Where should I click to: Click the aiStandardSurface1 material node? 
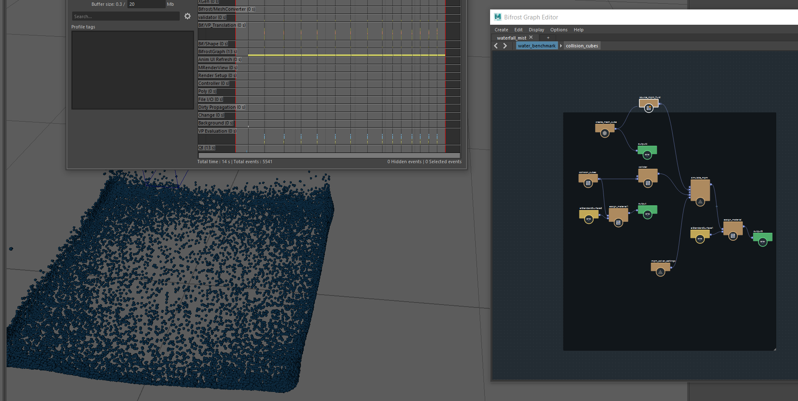coord(700,235)
